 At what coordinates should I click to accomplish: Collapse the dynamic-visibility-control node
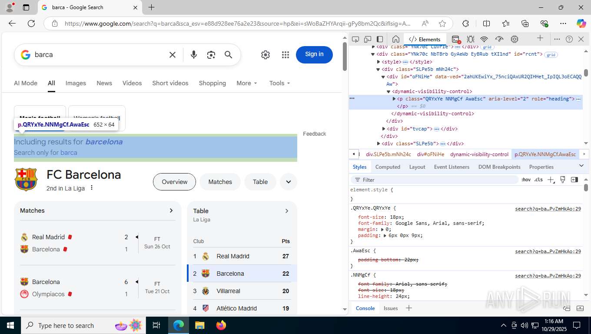pos(389,91)
